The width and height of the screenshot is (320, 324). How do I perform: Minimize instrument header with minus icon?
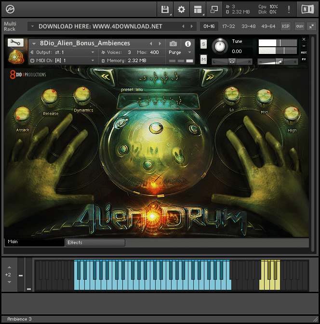coord(304,46)
